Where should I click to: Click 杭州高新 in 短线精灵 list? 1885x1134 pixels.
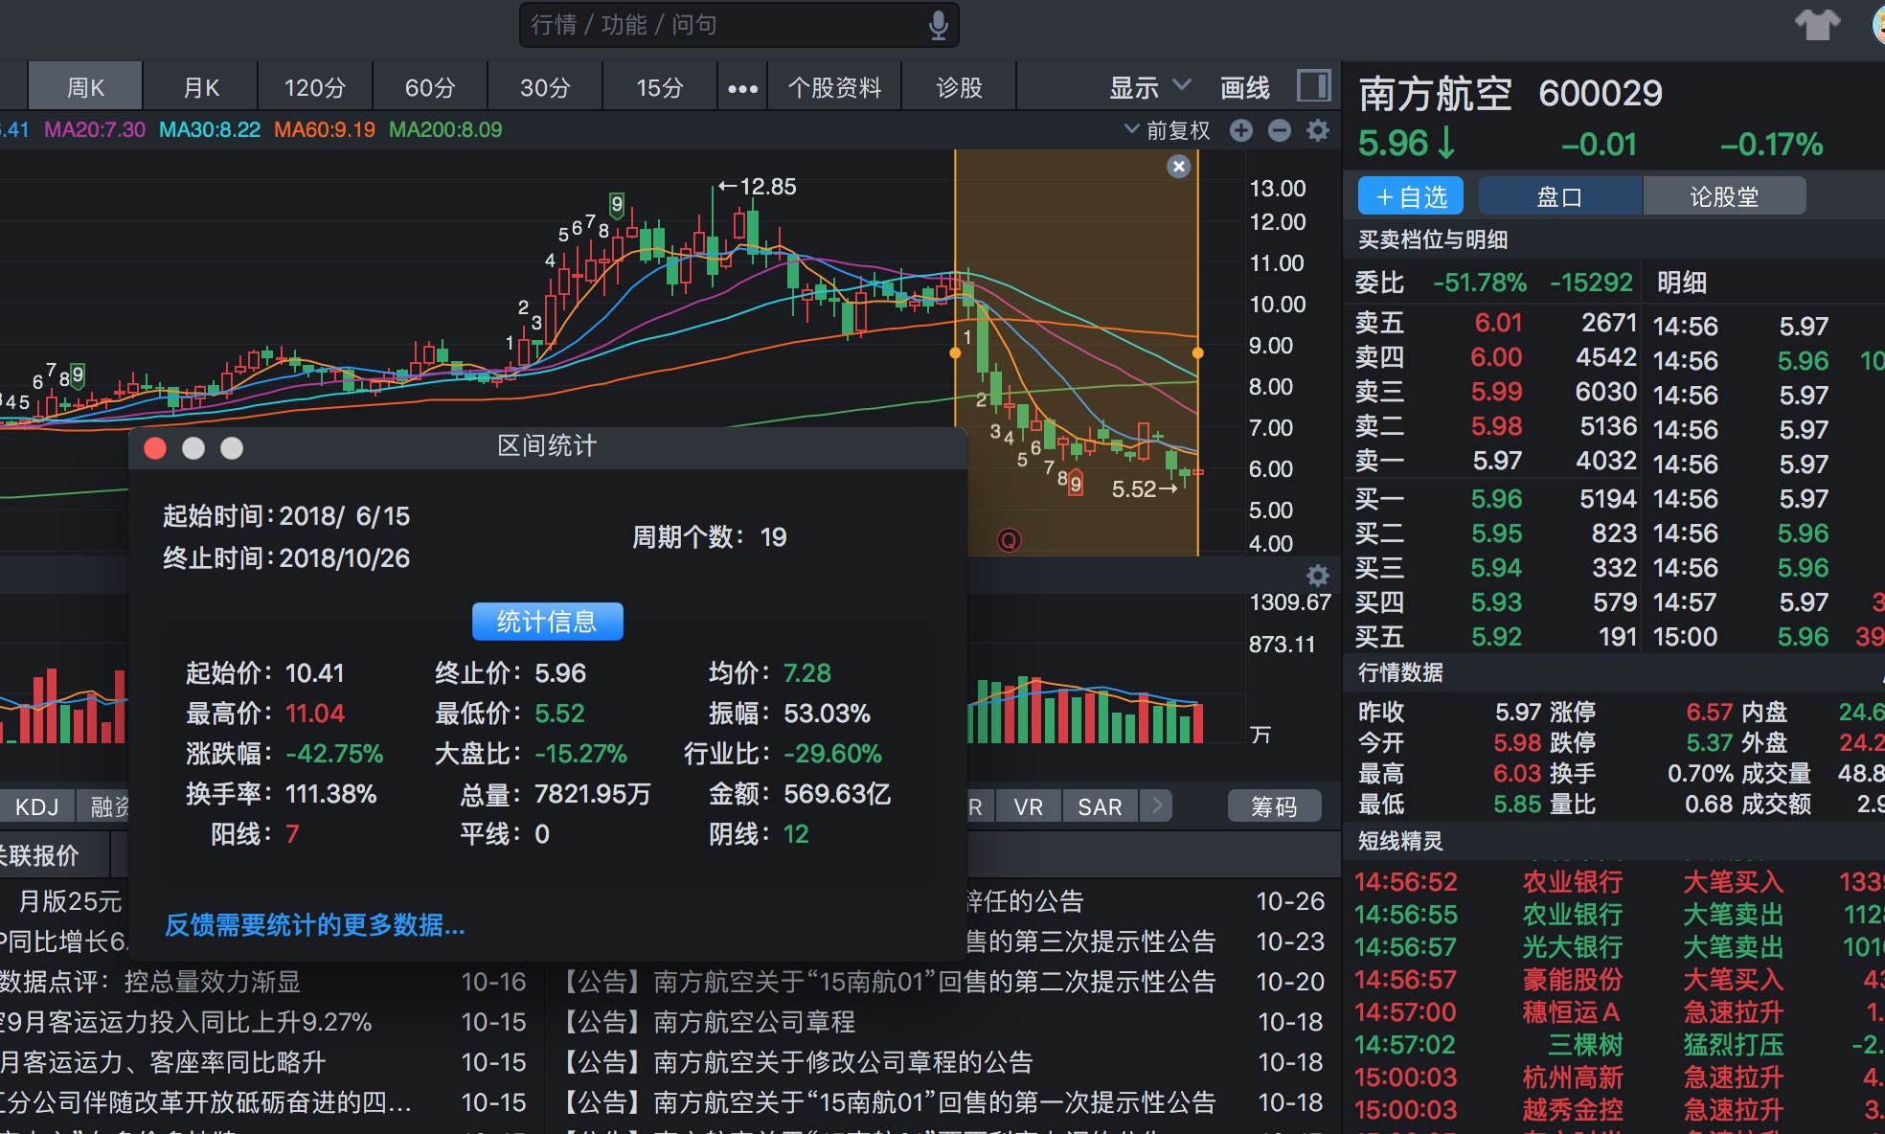click(1572, 1077)
